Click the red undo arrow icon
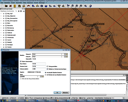 tap(28, 6)
